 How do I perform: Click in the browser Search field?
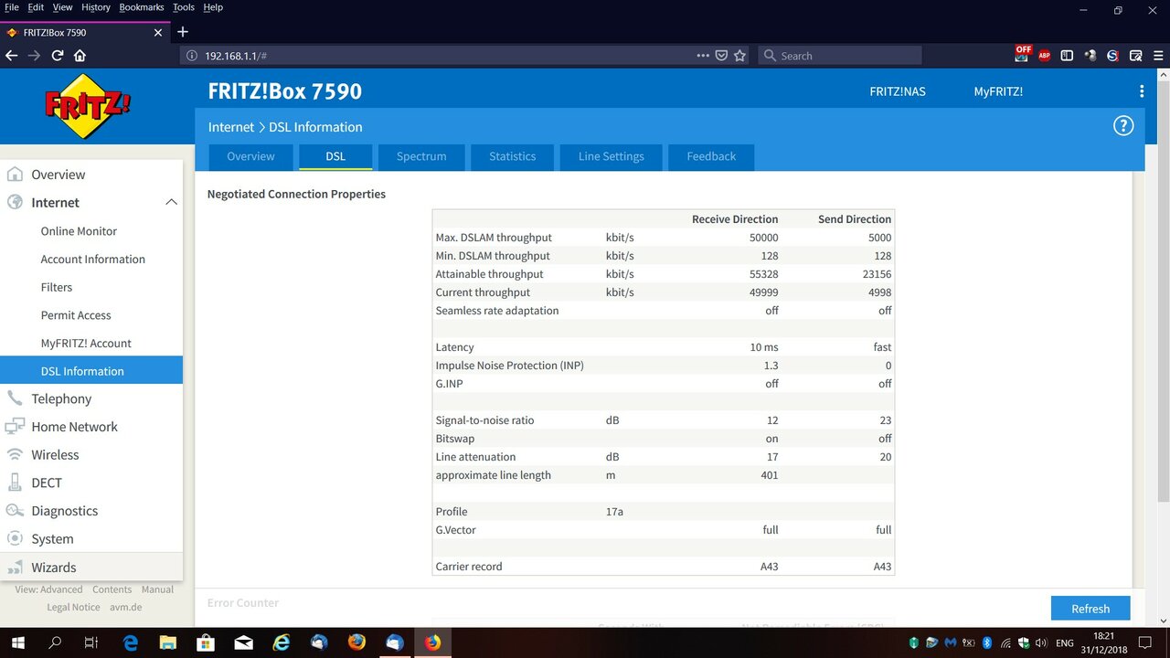tap(840, 56)
